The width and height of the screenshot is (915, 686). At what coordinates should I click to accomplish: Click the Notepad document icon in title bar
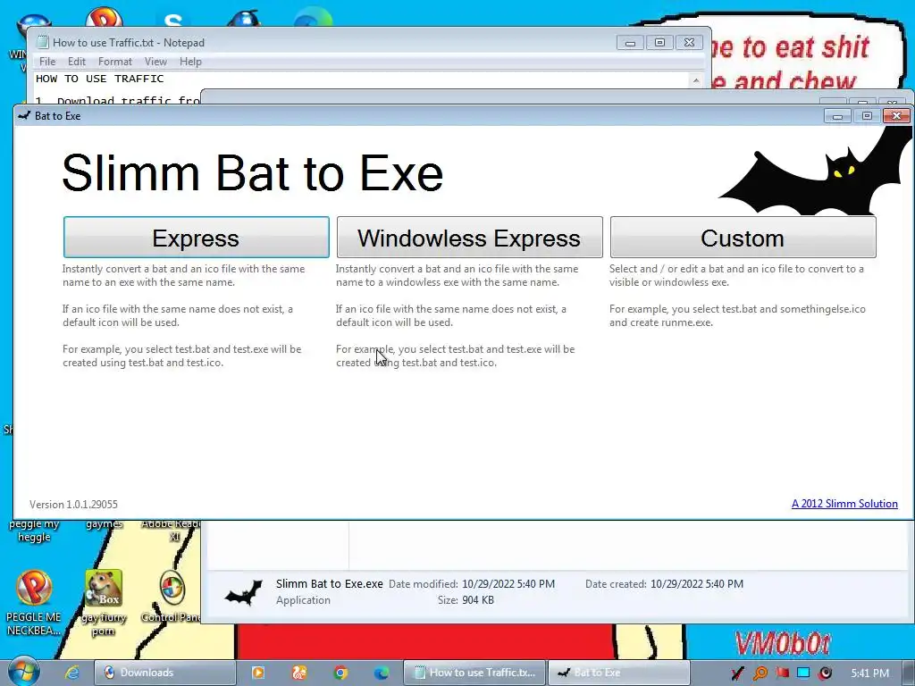point(43,42)
